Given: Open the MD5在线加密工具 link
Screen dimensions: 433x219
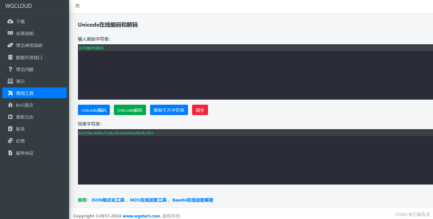Looking at the screenshot, I should click(148, 200).
